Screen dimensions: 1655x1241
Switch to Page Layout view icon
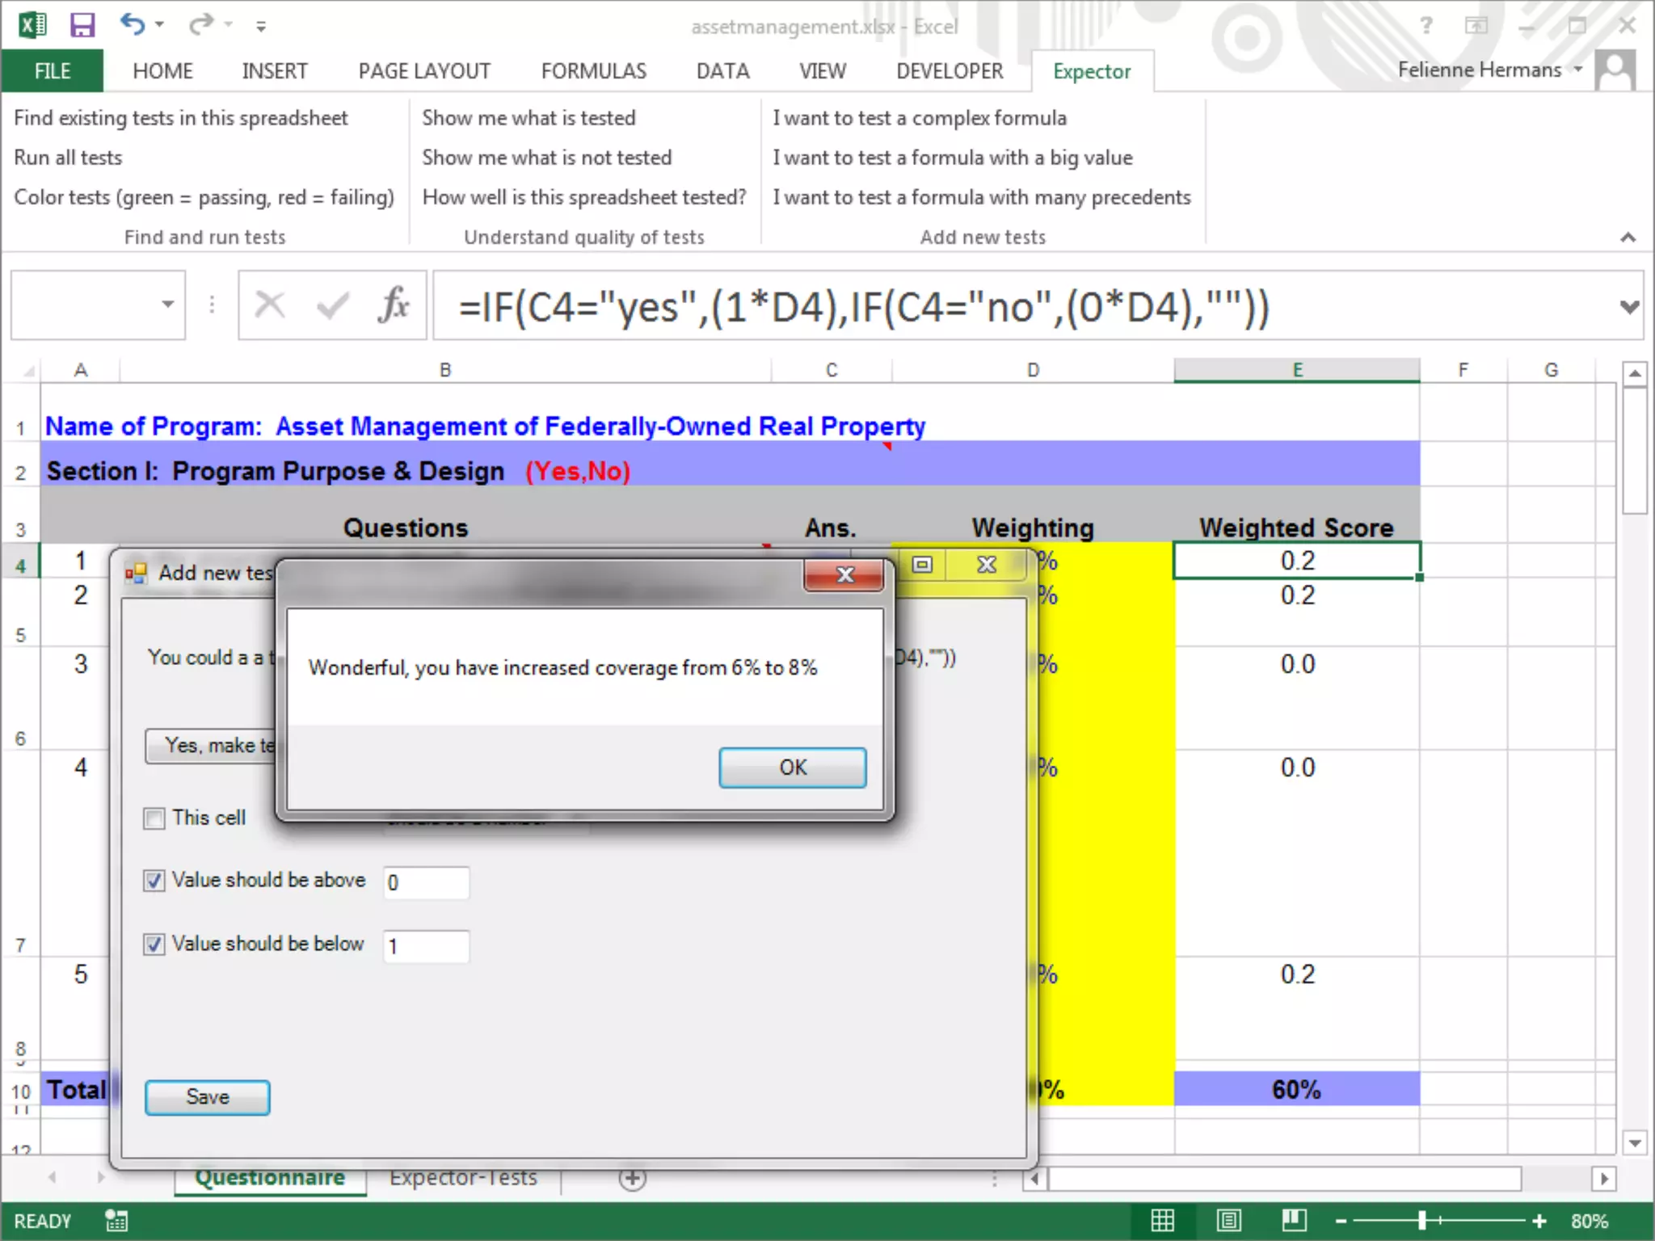(1228, 1220)
